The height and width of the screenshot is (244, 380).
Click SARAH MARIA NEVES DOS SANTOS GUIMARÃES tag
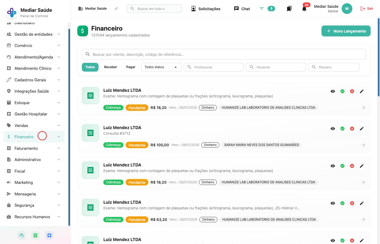262,145
